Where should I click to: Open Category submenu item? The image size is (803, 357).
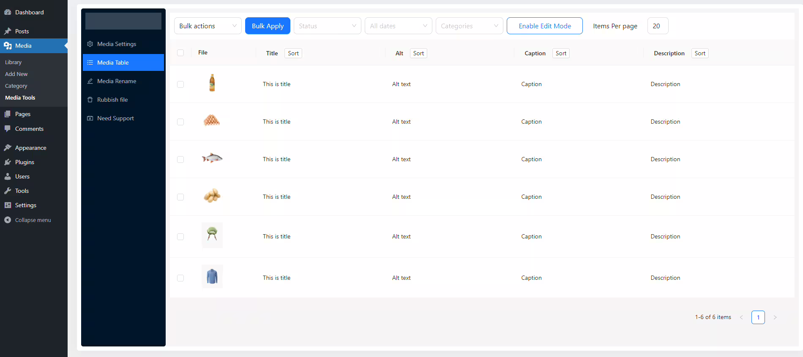pyautogui.click(x=16, y=86)
